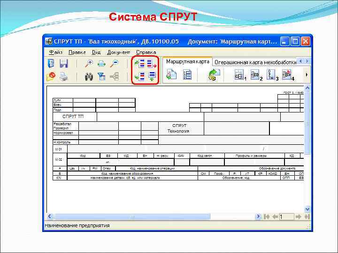338x253 pixels.
Task: Switch to the Маршрутная карта tab
Action: pyautogui.click(x=187, y=62)
